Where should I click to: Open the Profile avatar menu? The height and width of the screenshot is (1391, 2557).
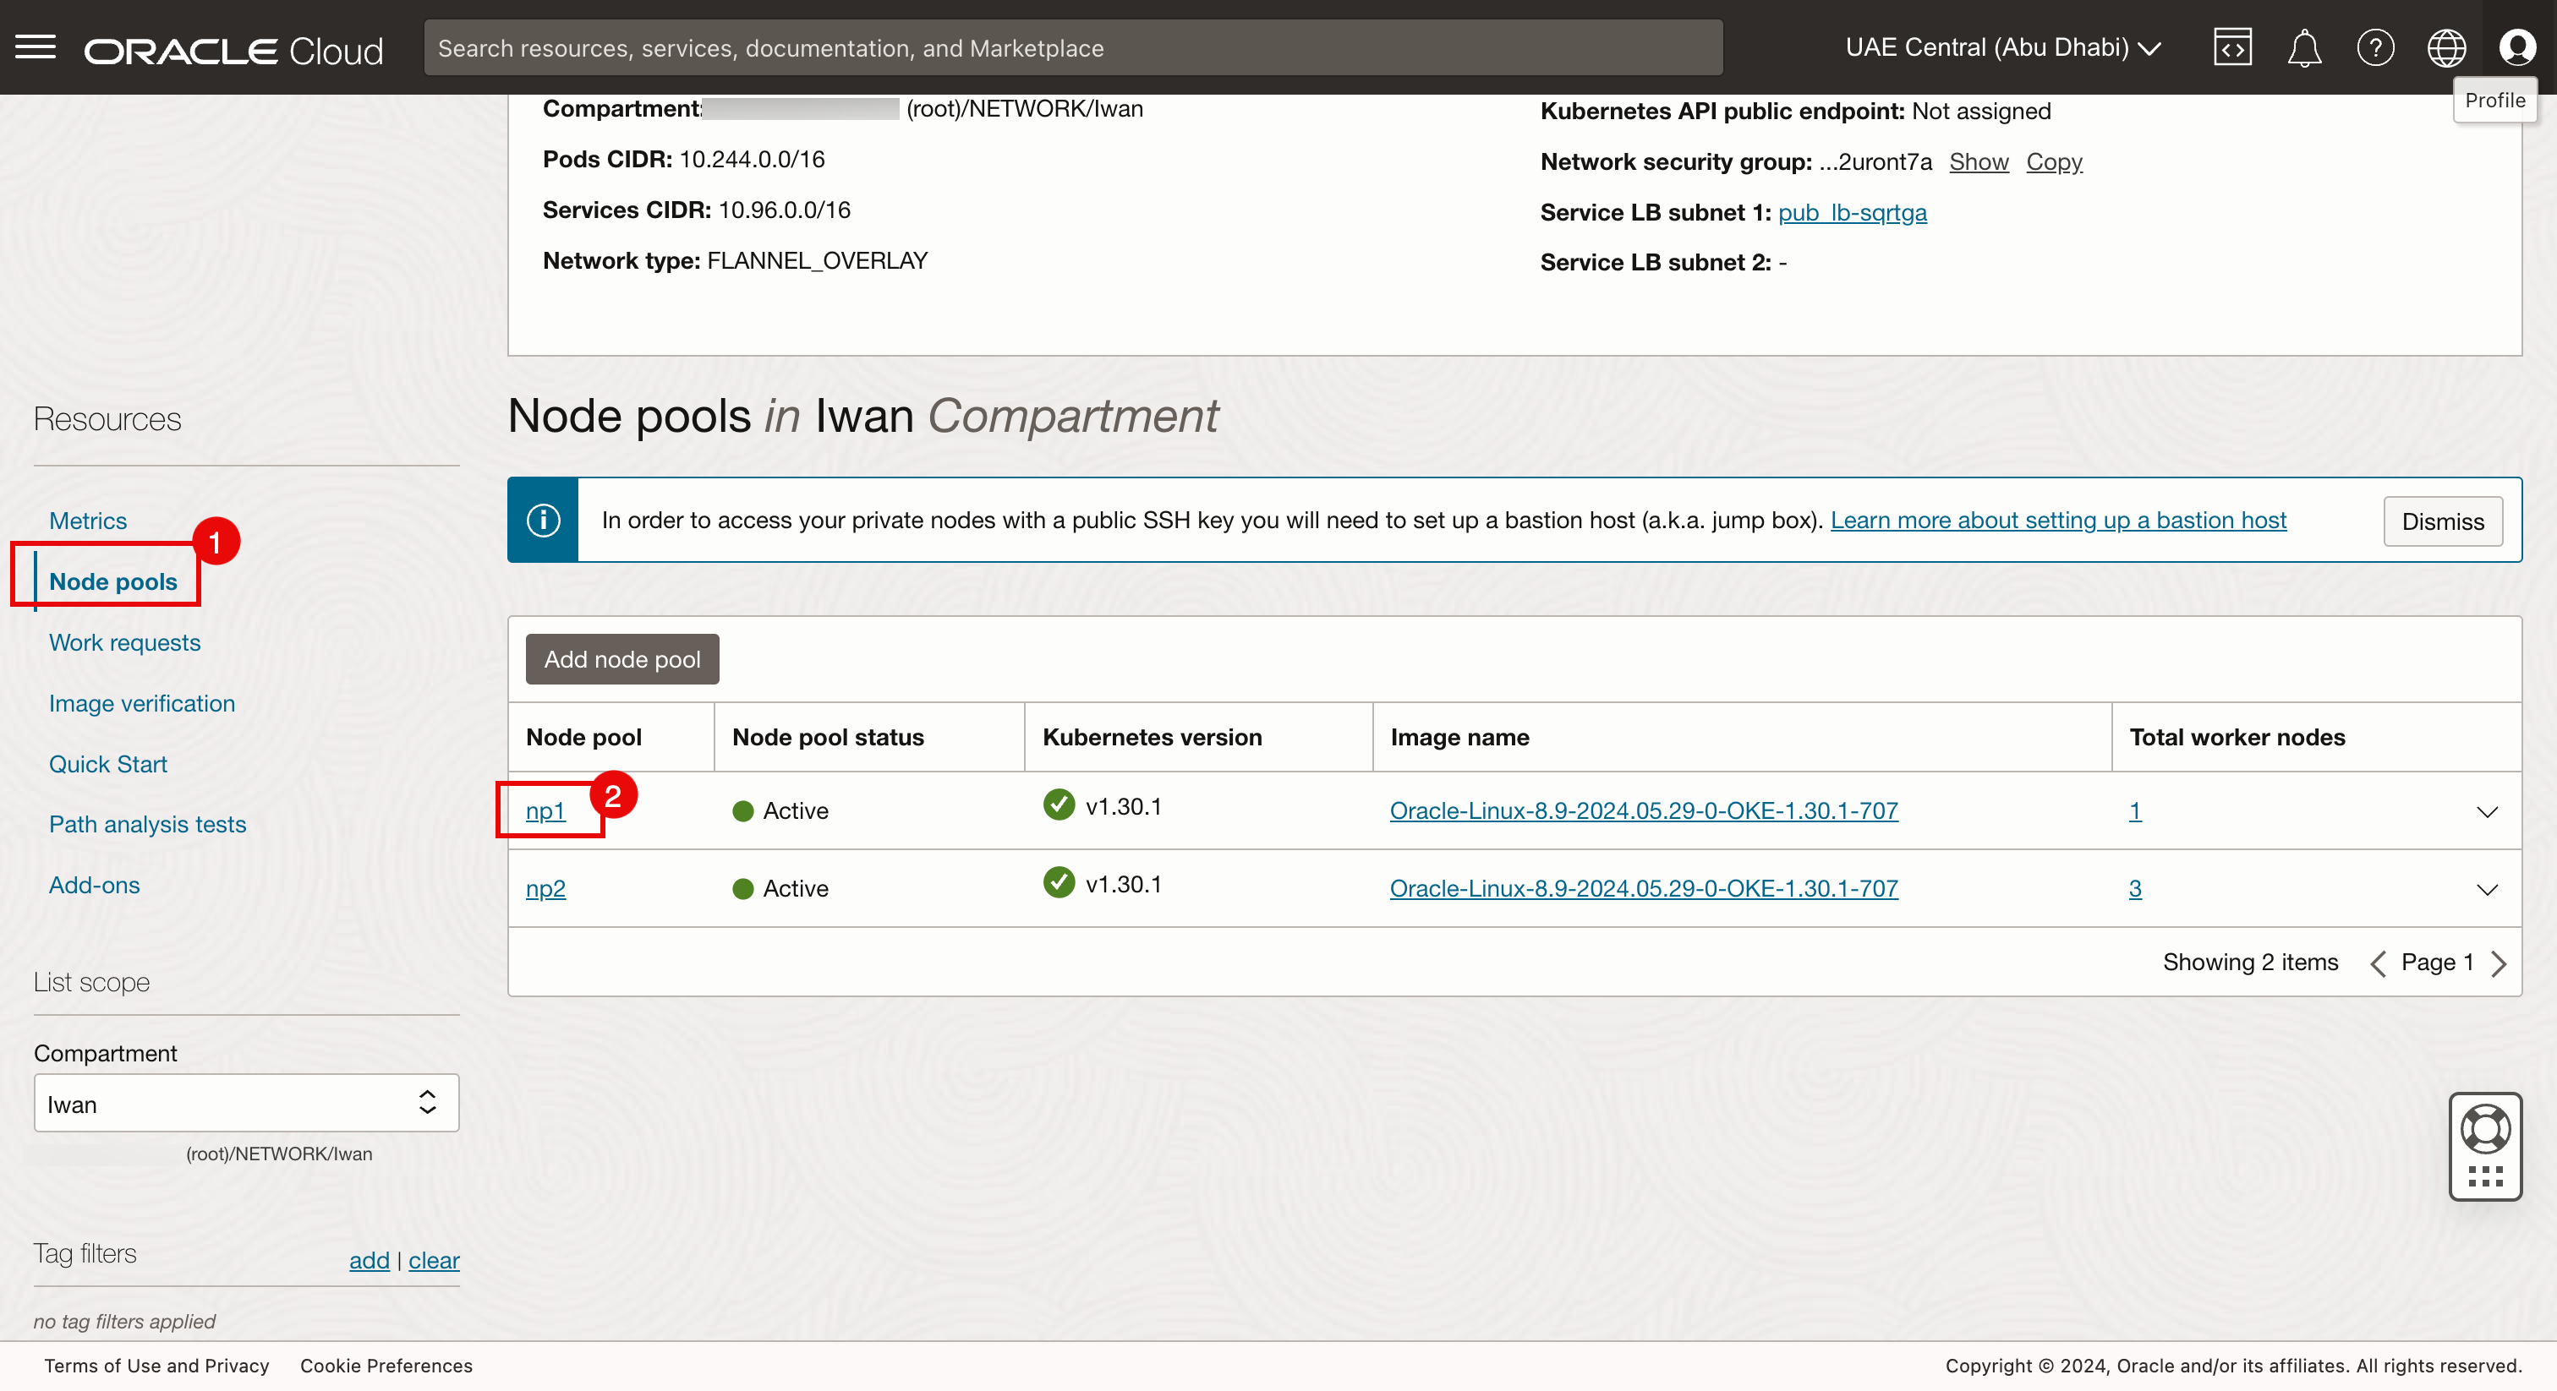point(2516,47)
